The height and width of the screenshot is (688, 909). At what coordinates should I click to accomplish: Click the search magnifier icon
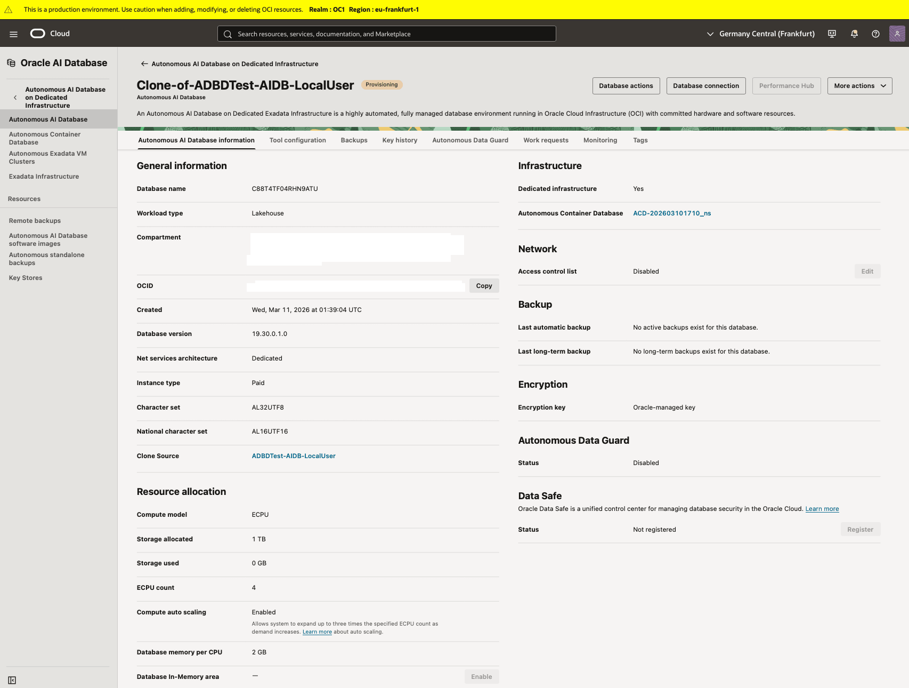coord(228,34)
